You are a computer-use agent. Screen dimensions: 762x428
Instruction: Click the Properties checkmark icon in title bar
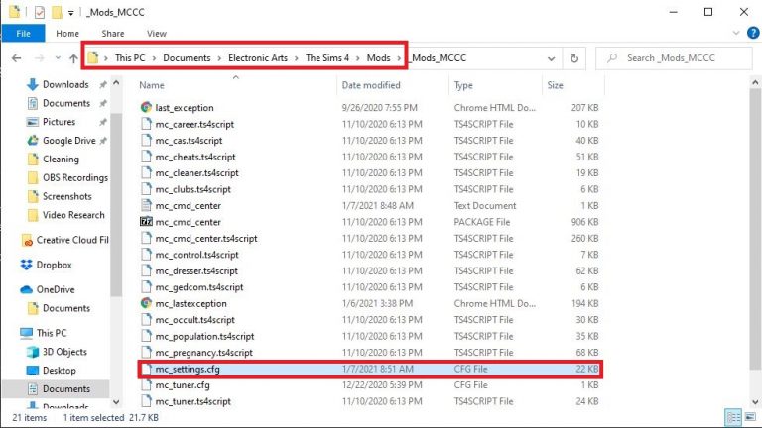coord(40,12)
